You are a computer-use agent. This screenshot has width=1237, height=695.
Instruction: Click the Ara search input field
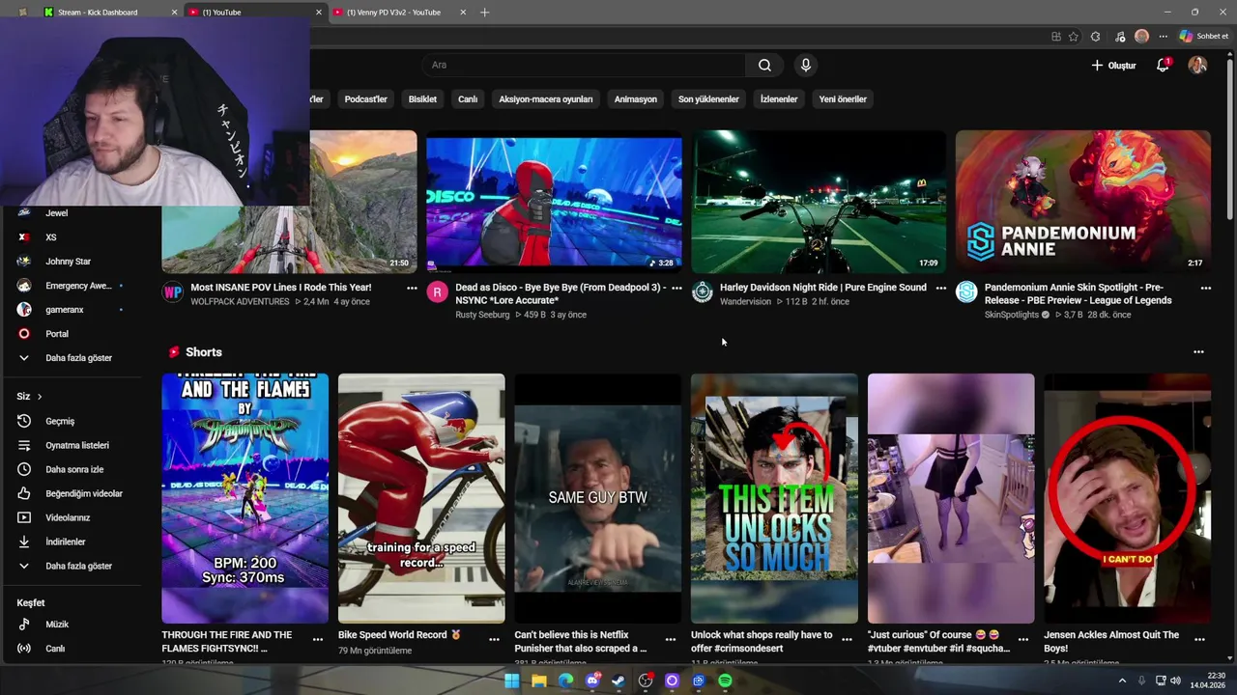pos(584,65)
